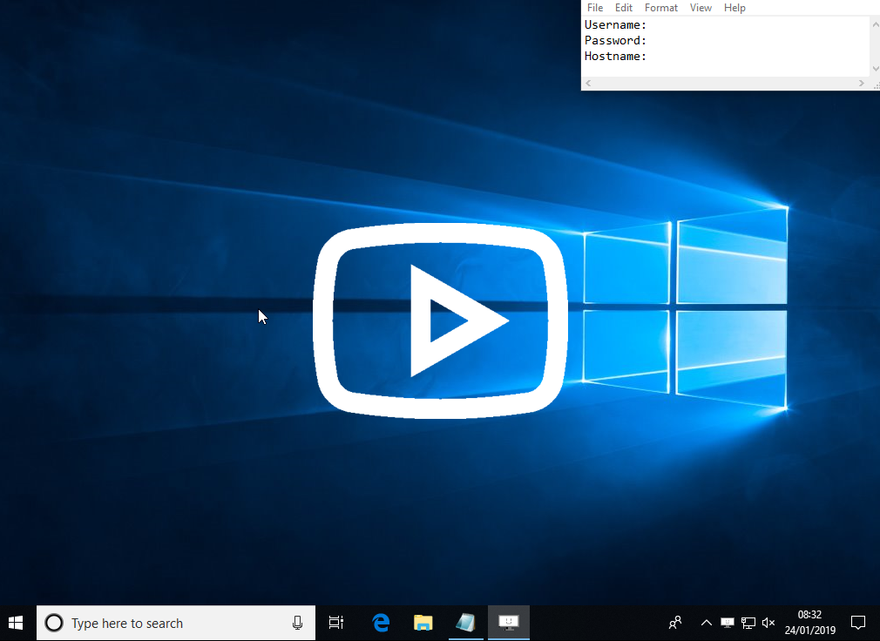Open the Action Center notifications icon
880x641 pixels.
(x=858, y=623)
